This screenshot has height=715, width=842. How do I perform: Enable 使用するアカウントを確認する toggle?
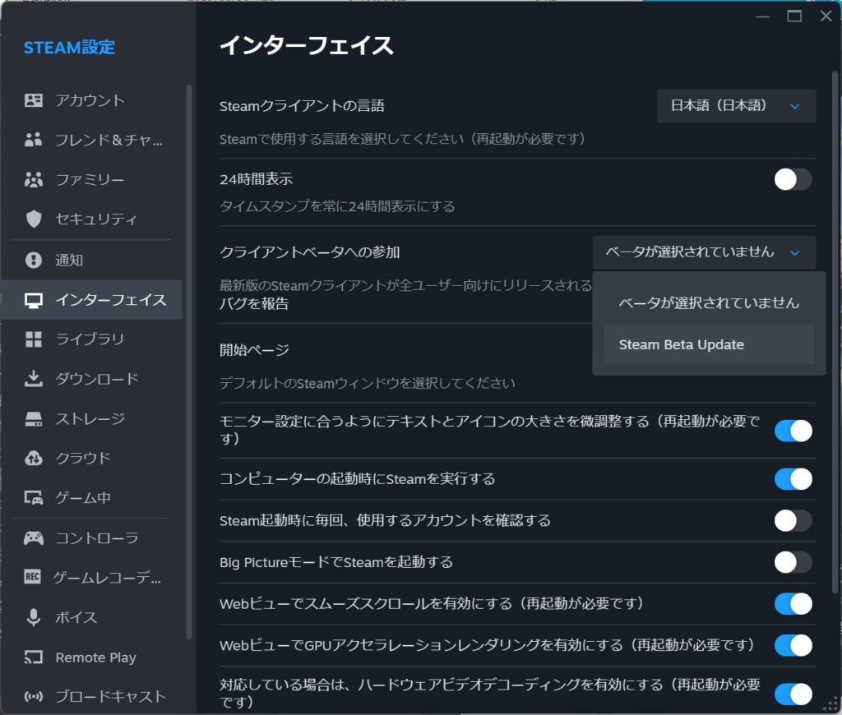793,521
